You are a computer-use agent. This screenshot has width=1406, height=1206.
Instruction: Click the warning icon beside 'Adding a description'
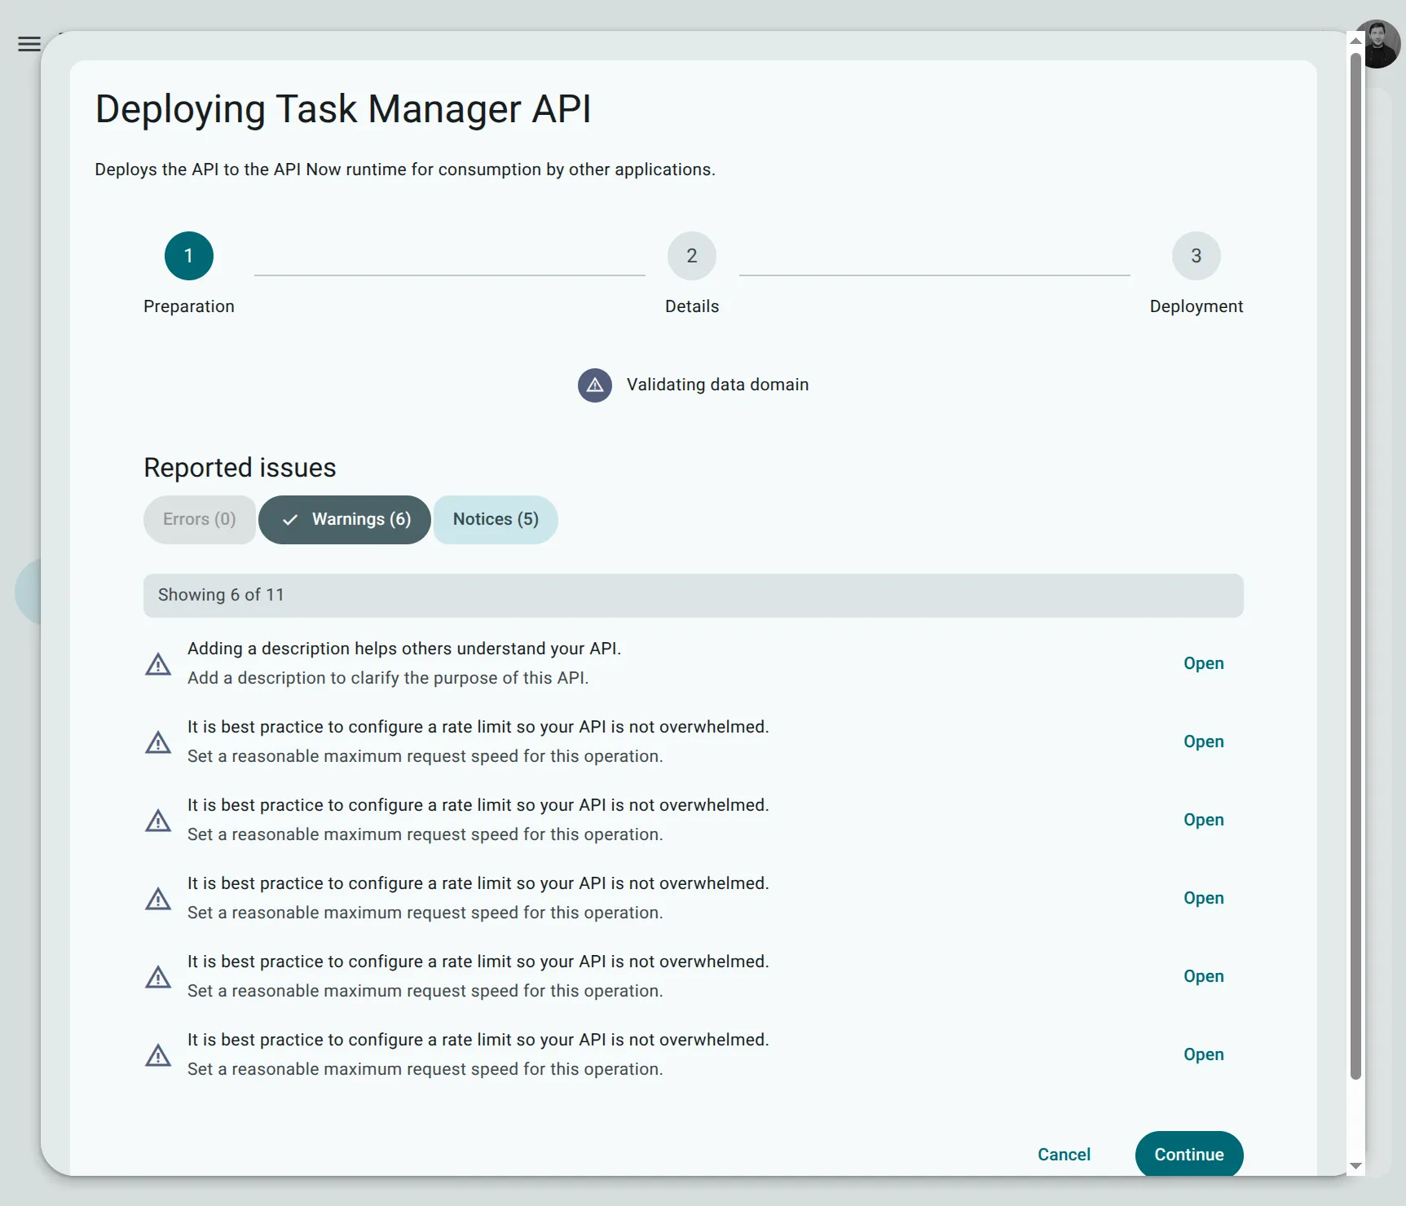(x=158, y=664)
